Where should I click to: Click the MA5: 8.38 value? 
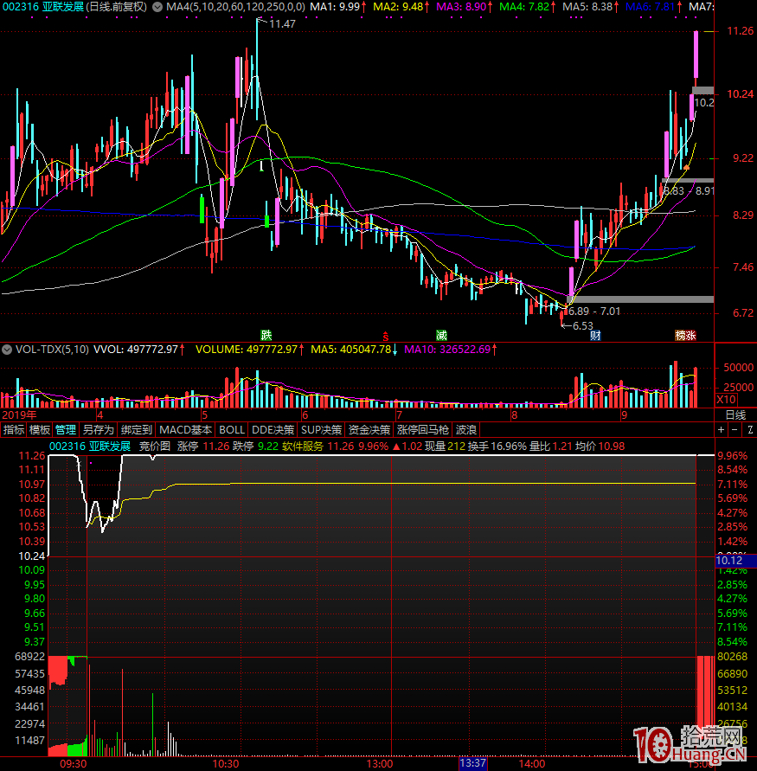pos(591,7)
